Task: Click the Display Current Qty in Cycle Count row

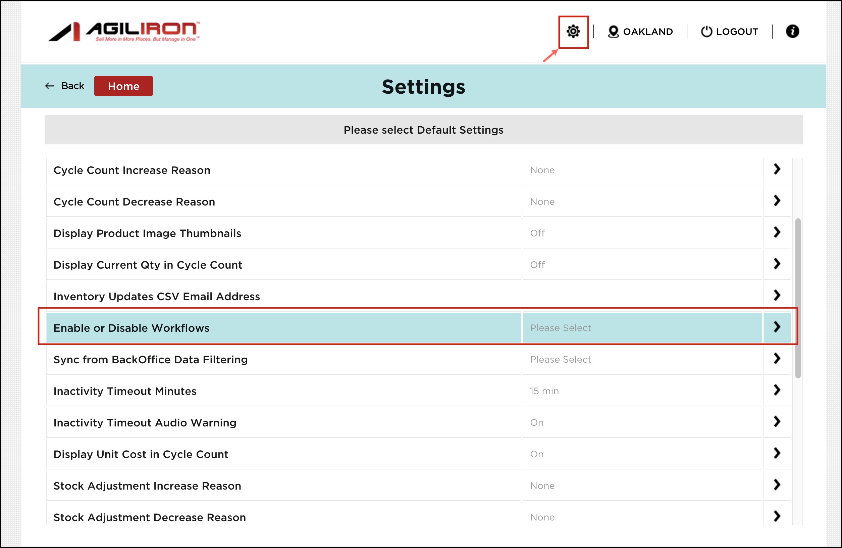Action: 148,265
